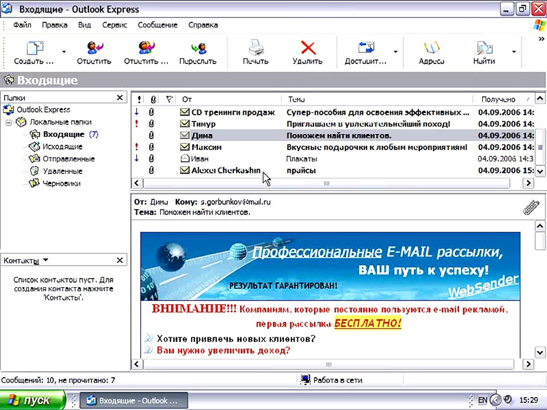Viewport: 547px width, 410px height.
Task: Click the Работа в сети status icon
Action: click(x=305, y=380)
